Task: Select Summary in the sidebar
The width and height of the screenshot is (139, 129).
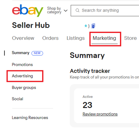Action: click(21, 53)
